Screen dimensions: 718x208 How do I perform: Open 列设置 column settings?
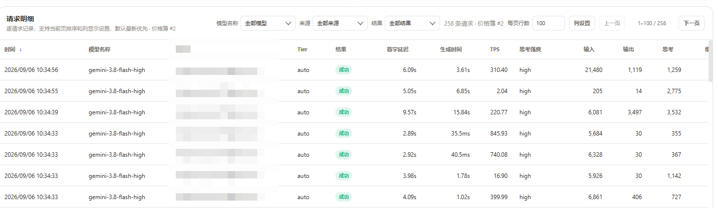point(582,23)
